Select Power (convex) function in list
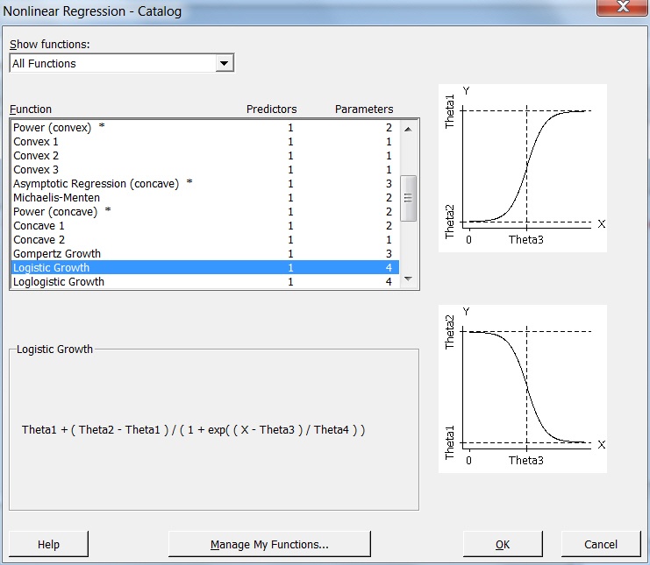 point(53,128)
